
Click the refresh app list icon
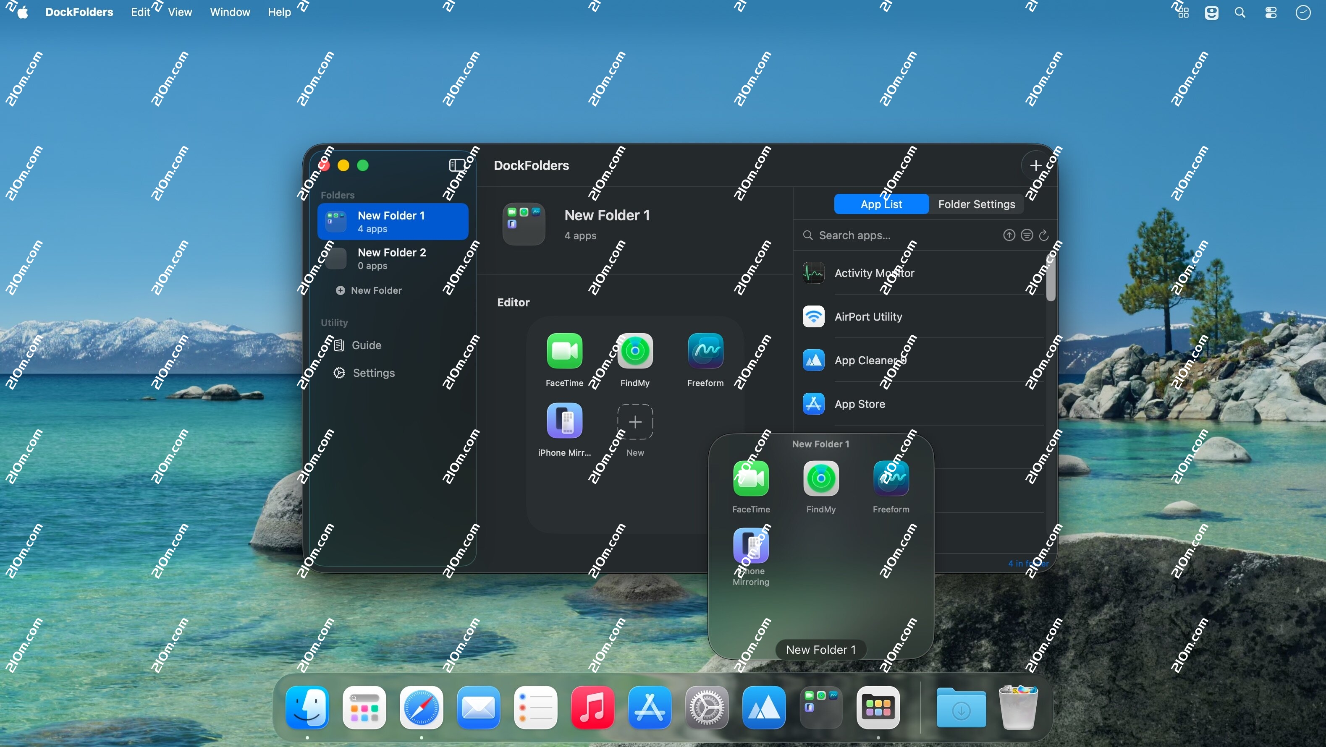pyautogui.click(x=1044, y=235)
